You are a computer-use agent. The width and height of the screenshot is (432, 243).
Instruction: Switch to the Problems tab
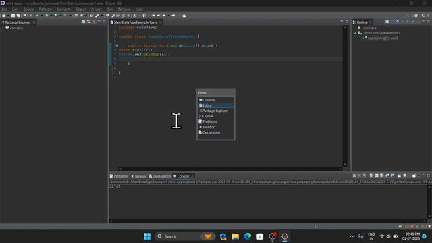pos(119,176)
